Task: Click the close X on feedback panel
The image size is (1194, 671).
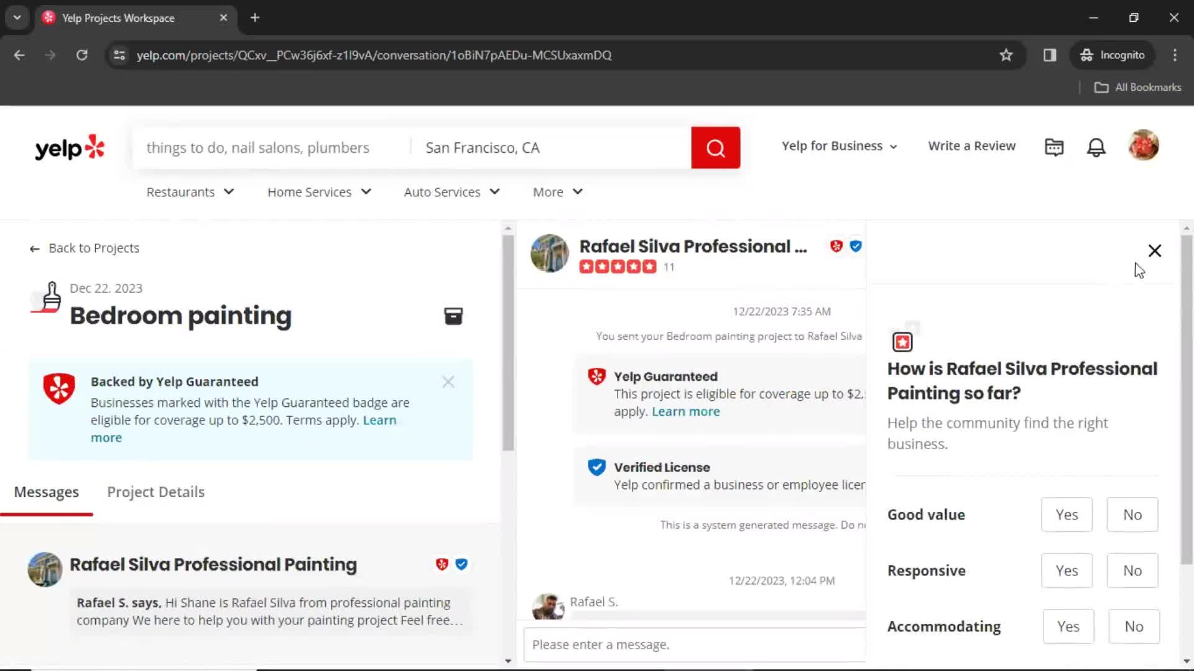Action: point(1154,250)
